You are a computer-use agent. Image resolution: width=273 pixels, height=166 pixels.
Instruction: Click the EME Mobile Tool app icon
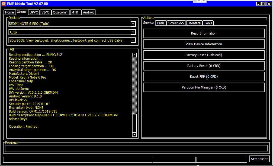coord(4,4)
